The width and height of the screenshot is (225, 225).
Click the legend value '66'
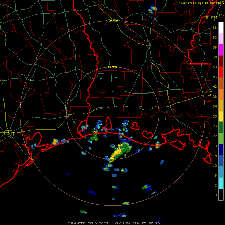[x=215, y=27]
